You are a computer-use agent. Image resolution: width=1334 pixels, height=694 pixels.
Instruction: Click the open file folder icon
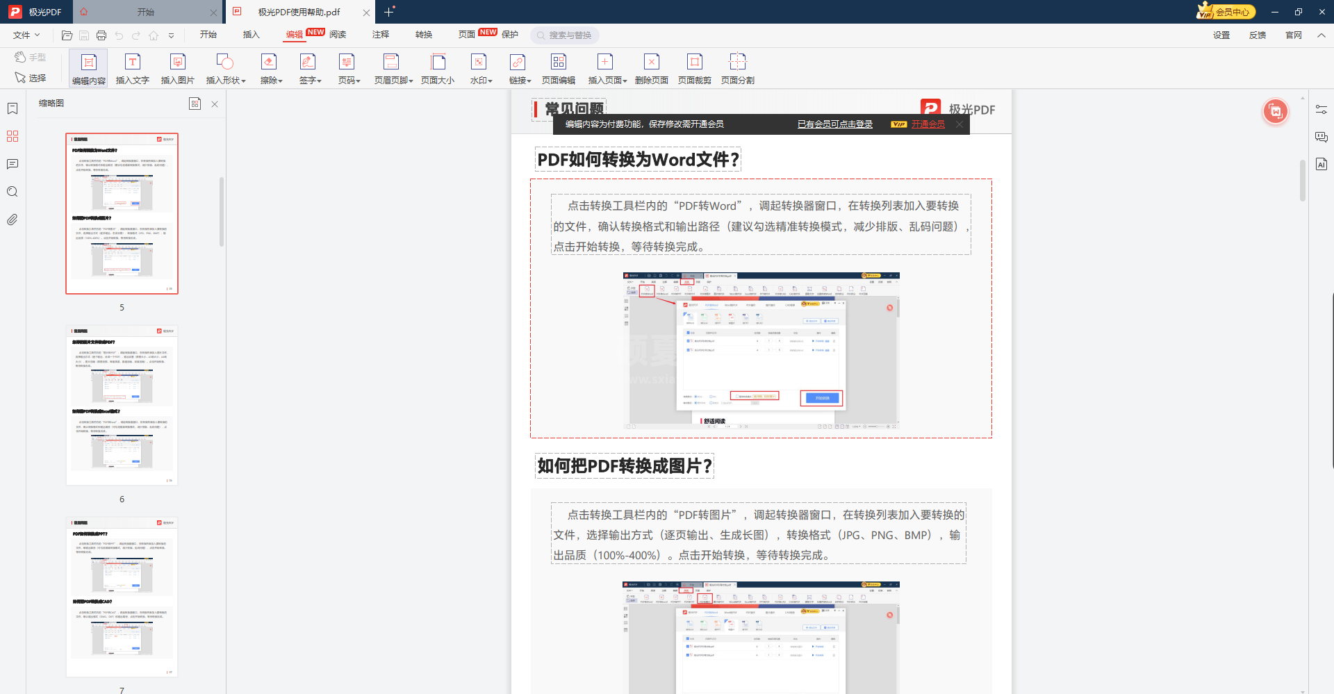pos(67,35)
